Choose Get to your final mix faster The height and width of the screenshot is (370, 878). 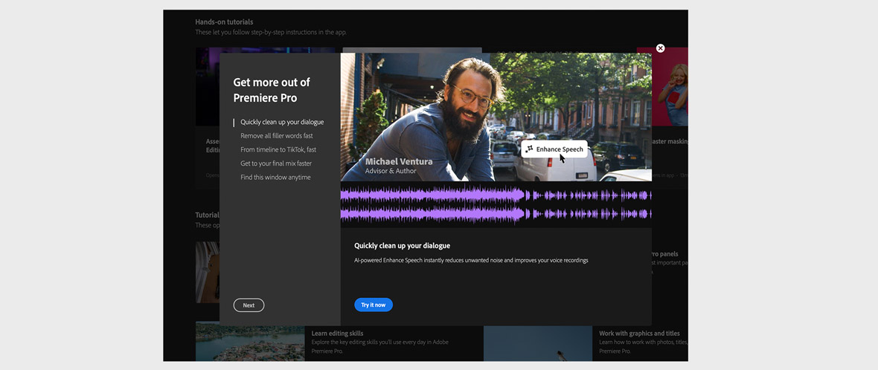point(276,163)
